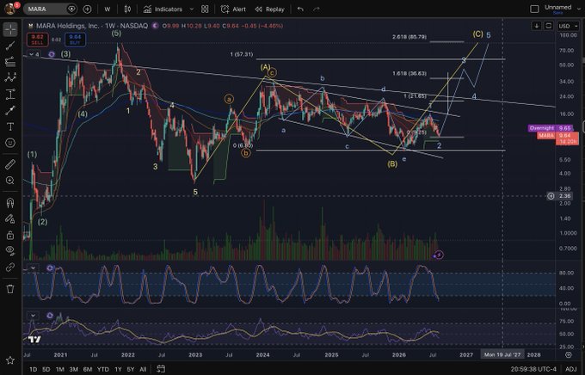This screenshot has width=585, height=375.
Task: Open the emoji icons tool
Action: 10,143
